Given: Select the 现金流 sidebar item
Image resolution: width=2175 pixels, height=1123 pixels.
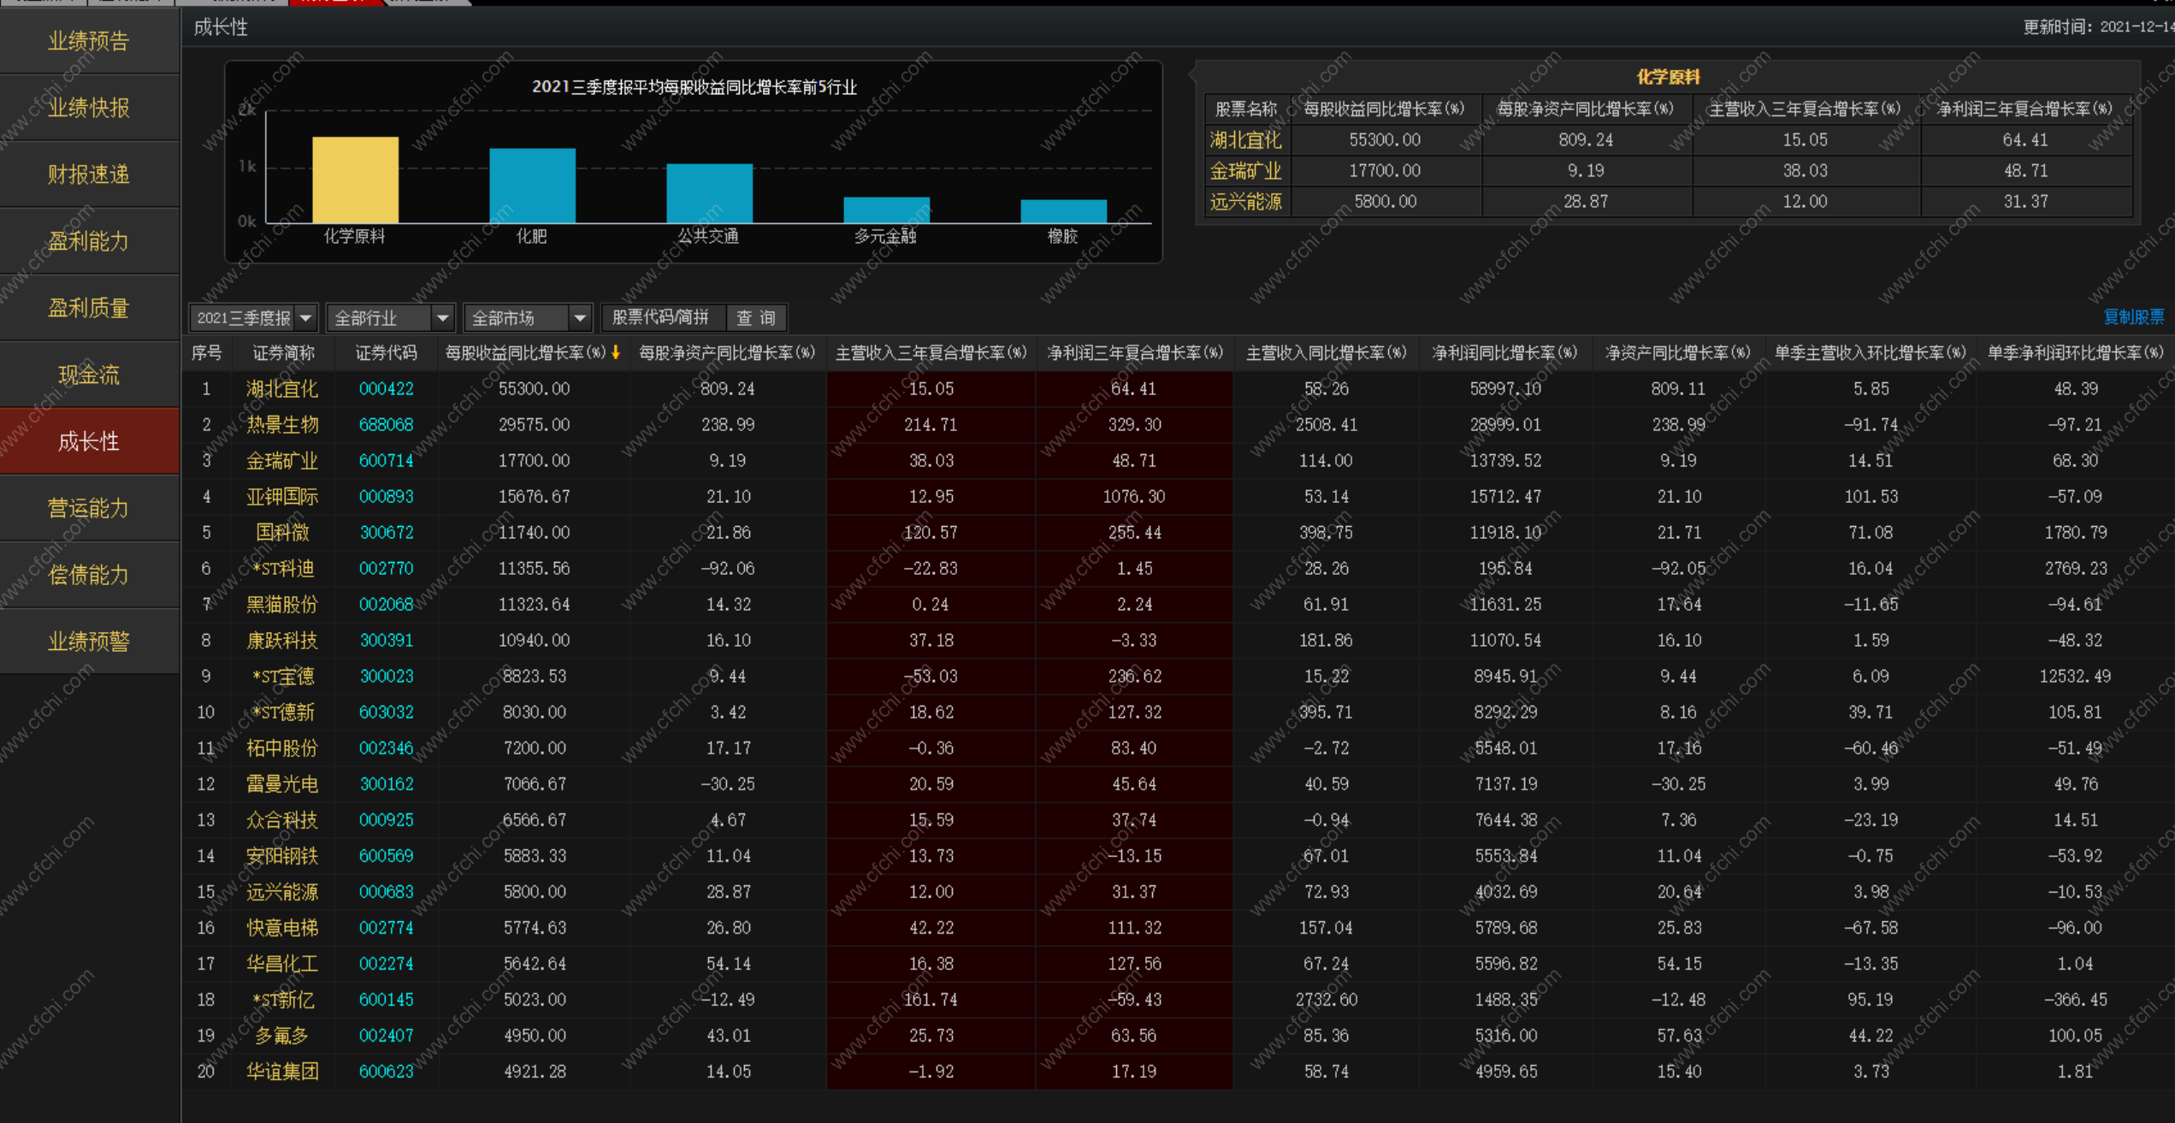Looking at the screenshot, I should pyautogui.click(x=89, y=375).
